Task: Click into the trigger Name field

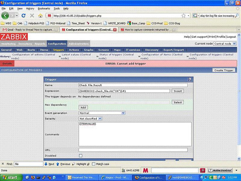Action: click(133, 85)
